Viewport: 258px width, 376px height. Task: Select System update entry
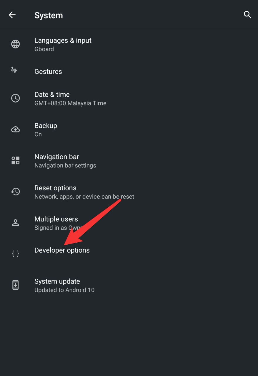[129, 285]
